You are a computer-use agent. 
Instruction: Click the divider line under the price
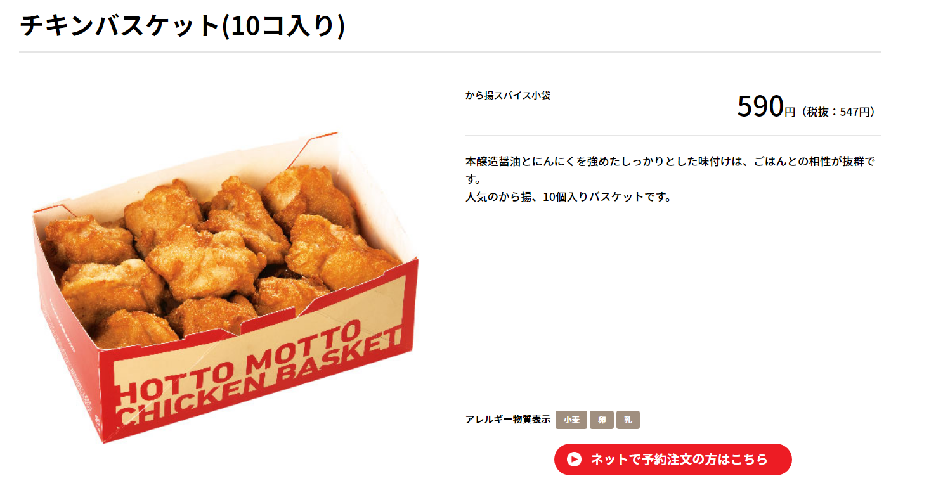673,136
